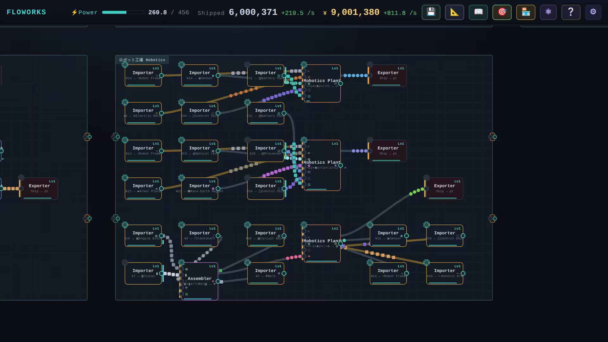Select the Robotic Arm importer node
608x342 pixels.
pos(445,273)
